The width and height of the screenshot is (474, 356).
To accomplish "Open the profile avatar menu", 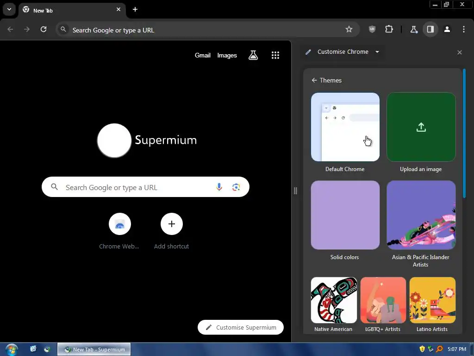I will 447,29.
